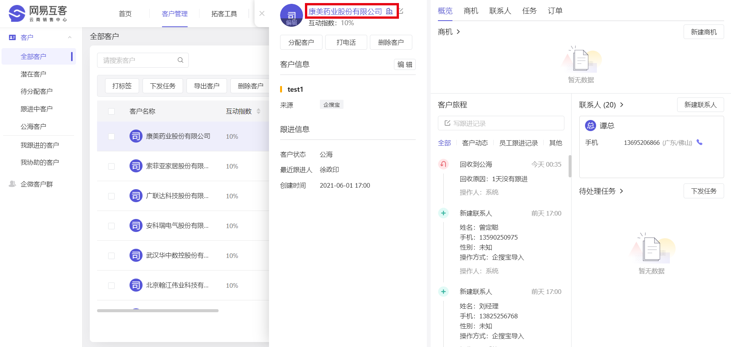Screen dimensions: 731x347
Task: Click the 编辑 customer info button
Action: [405, 64]
